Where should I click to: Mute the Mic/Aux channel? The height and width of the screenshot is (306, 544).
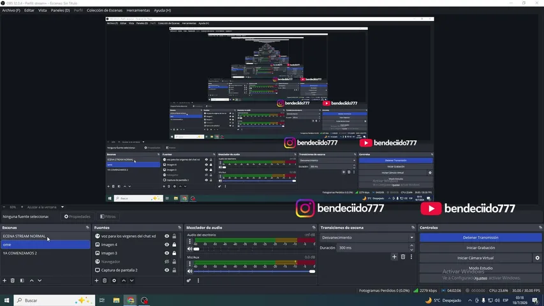[x=190, y=272]
